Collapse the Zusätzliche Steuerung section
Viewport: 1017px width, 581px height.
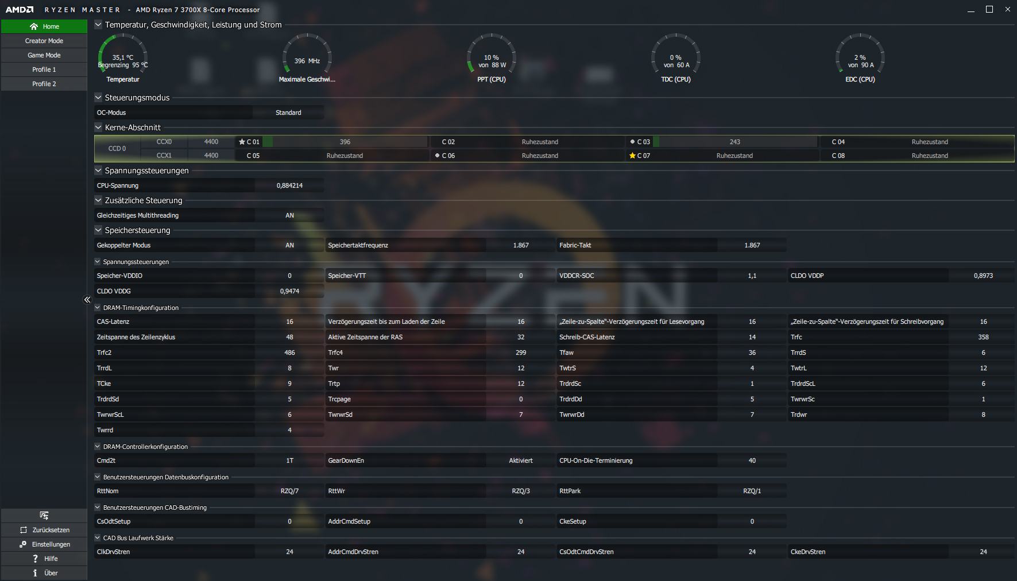click(98, 200)
